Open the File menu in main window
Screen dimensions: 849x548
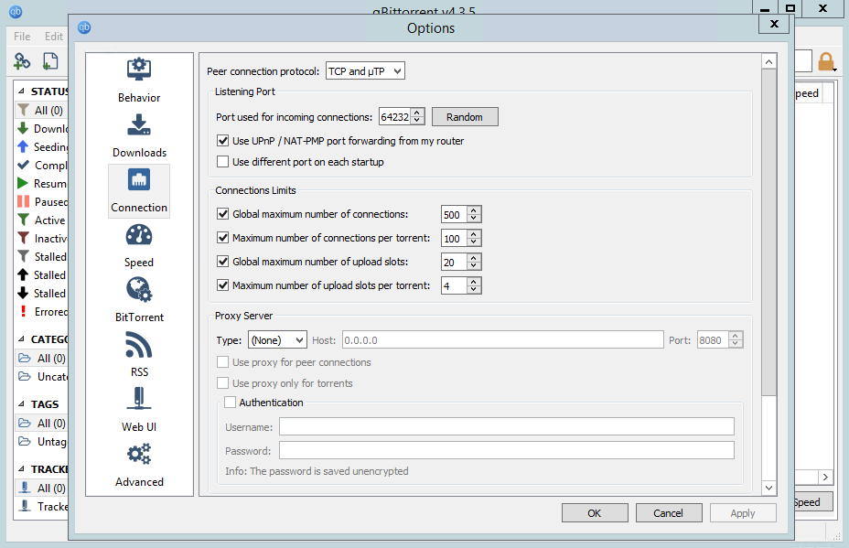(22, 37)
